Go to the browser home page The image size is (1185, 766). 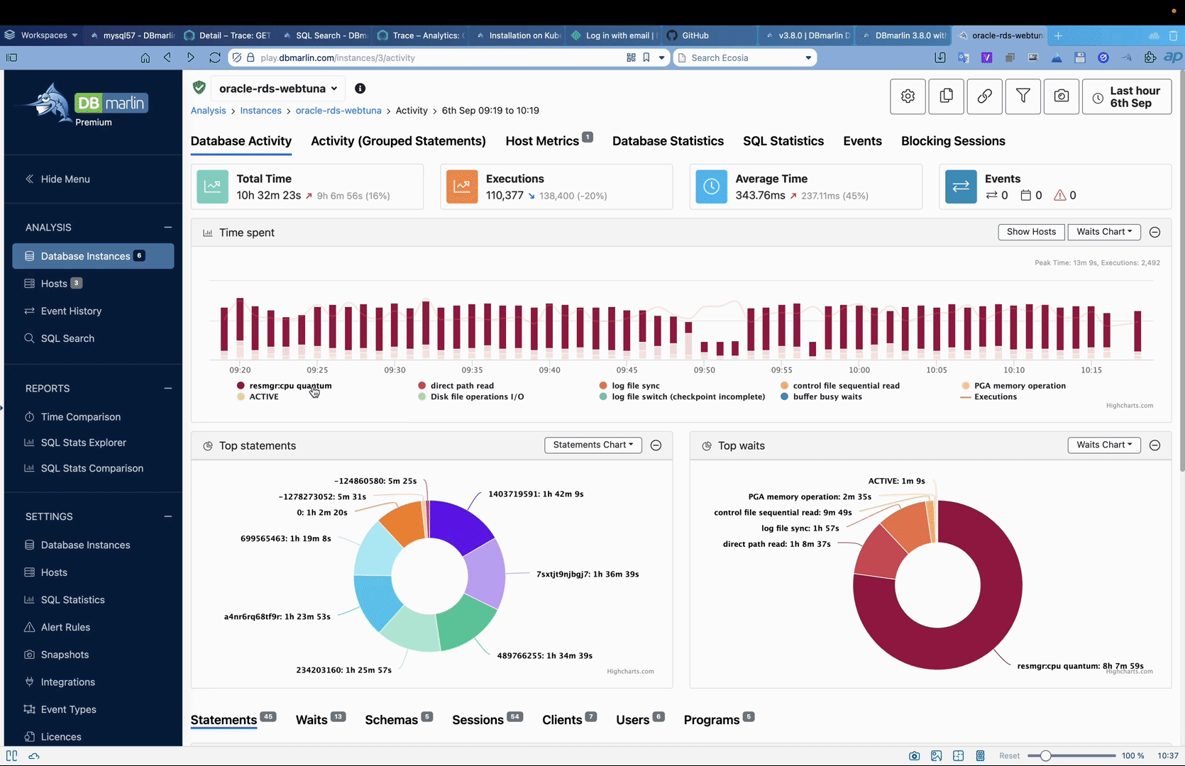145,57
